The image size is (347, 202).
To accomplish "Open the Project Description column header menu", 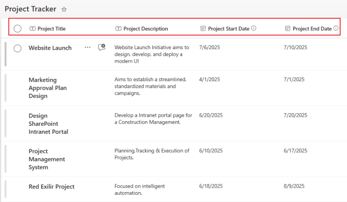I will point(145,28).
